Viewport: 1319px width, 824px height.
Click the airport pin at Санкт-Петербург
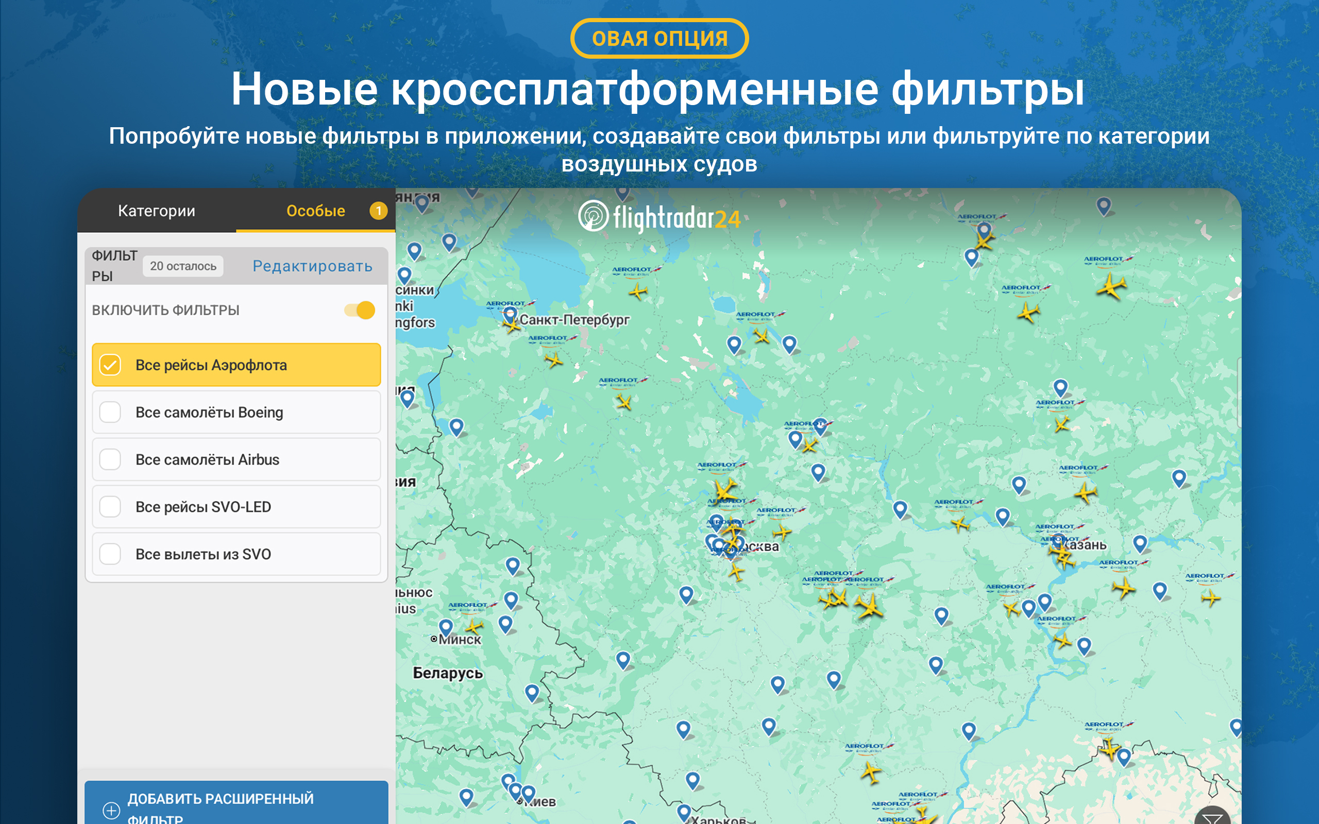point(510,315)
